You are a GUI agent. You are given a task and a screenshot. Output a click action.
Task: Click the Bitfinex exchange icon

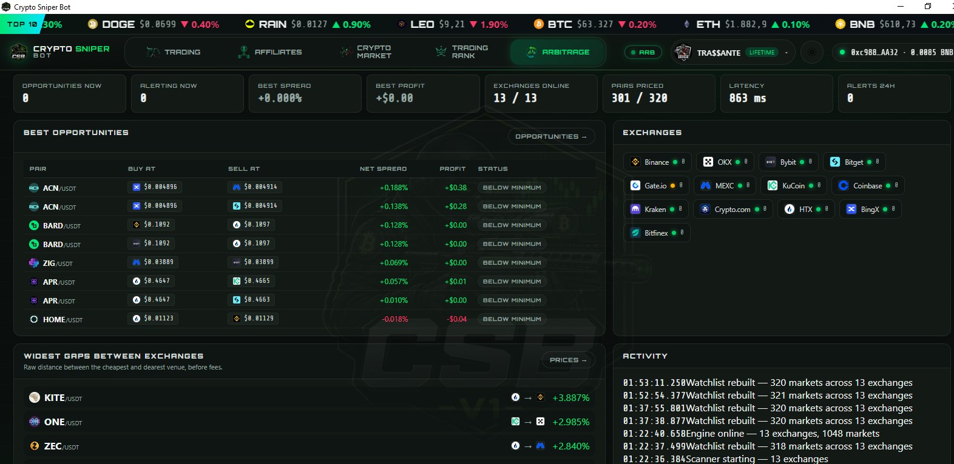point(635,233)
